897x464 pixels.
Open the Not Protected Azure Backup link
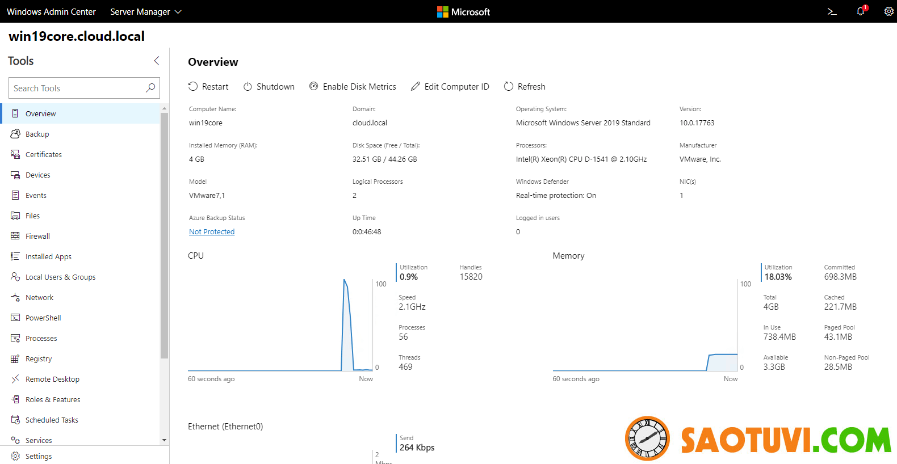pos(212,231)
